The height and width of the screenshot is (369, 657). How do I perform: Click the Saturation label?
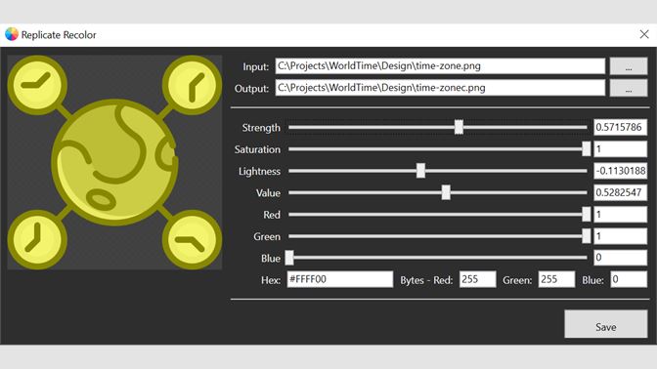coord(257,149)
